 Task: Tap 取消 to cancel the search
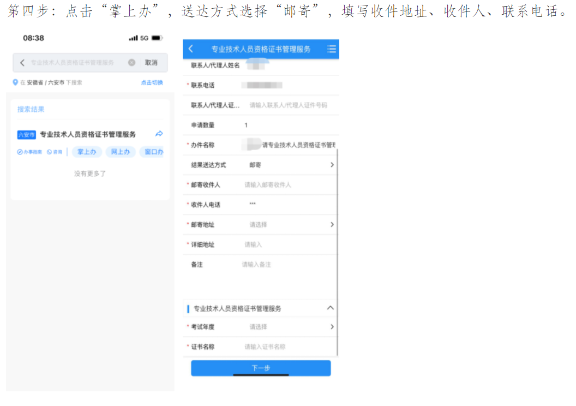151,63
